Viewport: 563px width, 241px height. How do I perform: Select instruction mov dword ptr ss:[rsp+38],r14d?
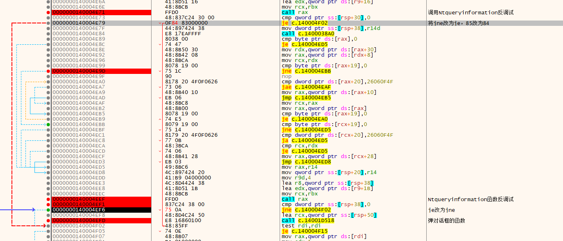(x=331, y=28)
